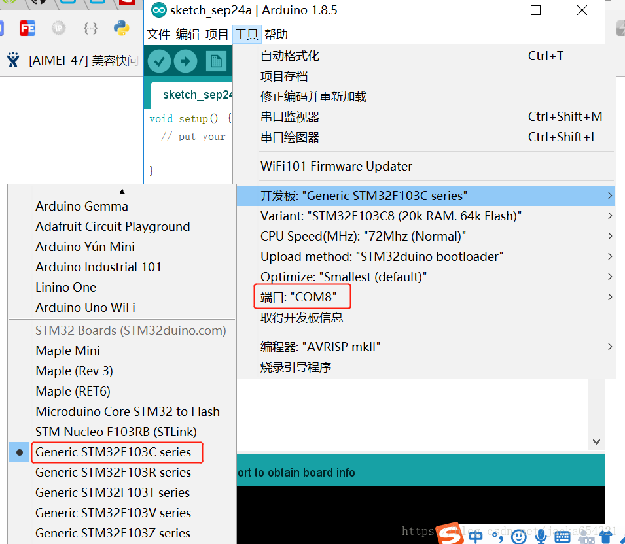Click the void setup() code line
This screenshot has width=625, height=544.
point(190,119)
